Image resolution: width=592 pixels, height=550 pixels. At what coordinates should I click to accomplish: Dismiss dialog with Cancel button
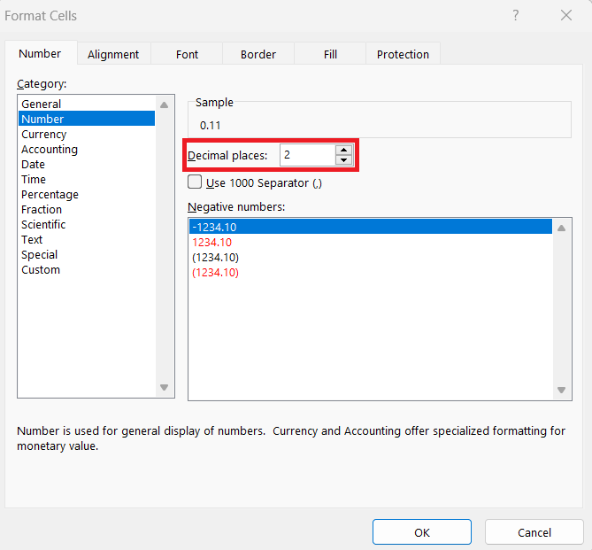[x=534, y=532]
